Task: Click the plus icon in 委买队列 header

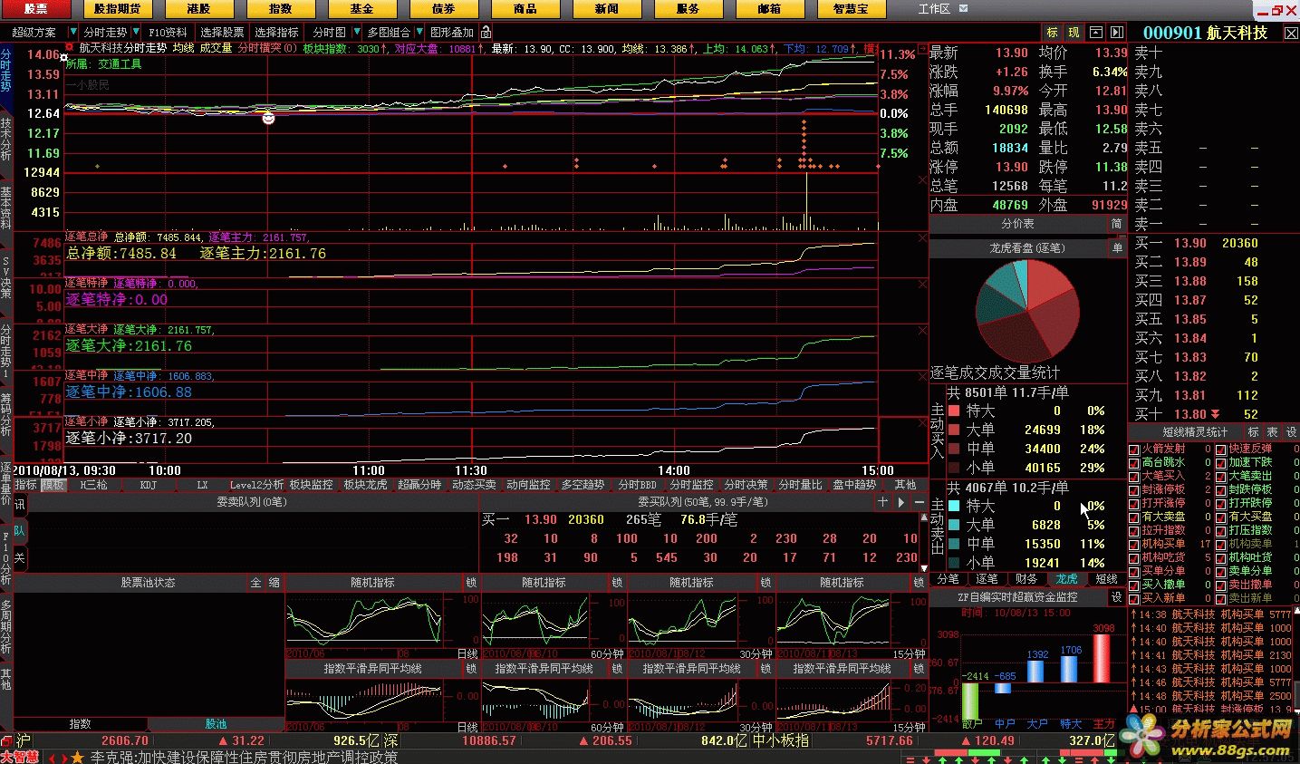Action: (883, 501)
